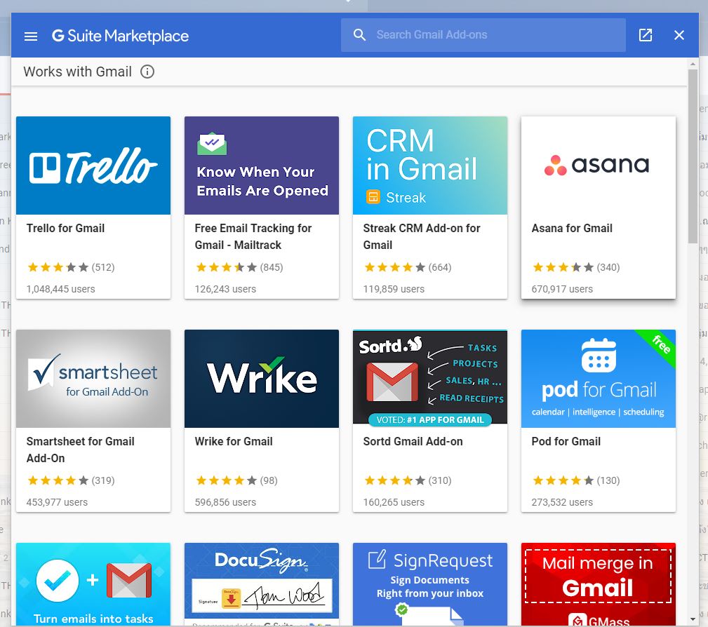Click the info icon beside Works with Gmail
This screenshot has height=627, width=708.
click(147, 72)
